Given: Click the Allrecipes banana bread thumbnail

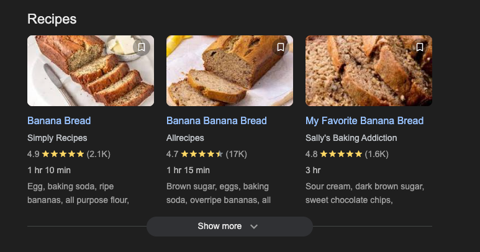Looking at the screenshot, I should 229,71.
